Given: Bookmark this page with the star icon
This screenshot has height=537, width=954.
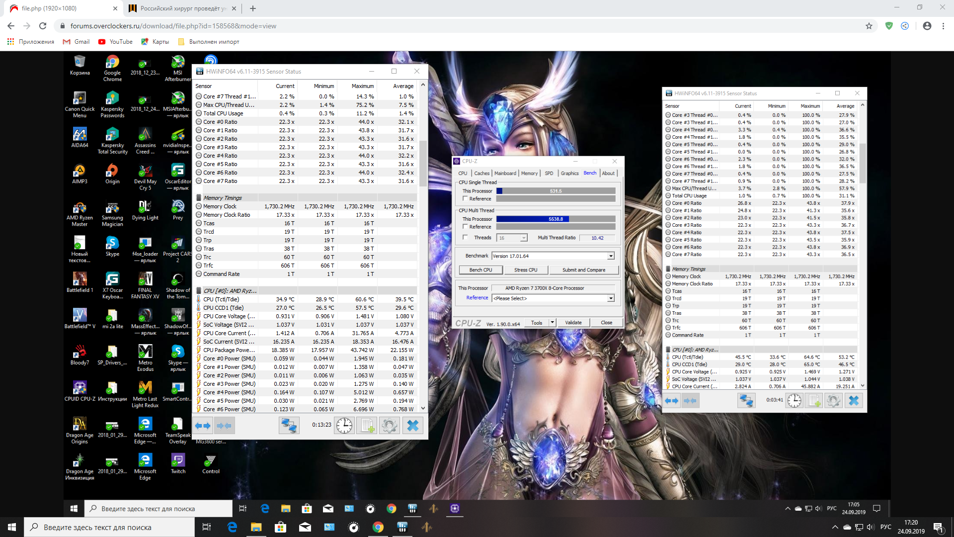Looking at the screenshot, I should [x=869, y=26].
